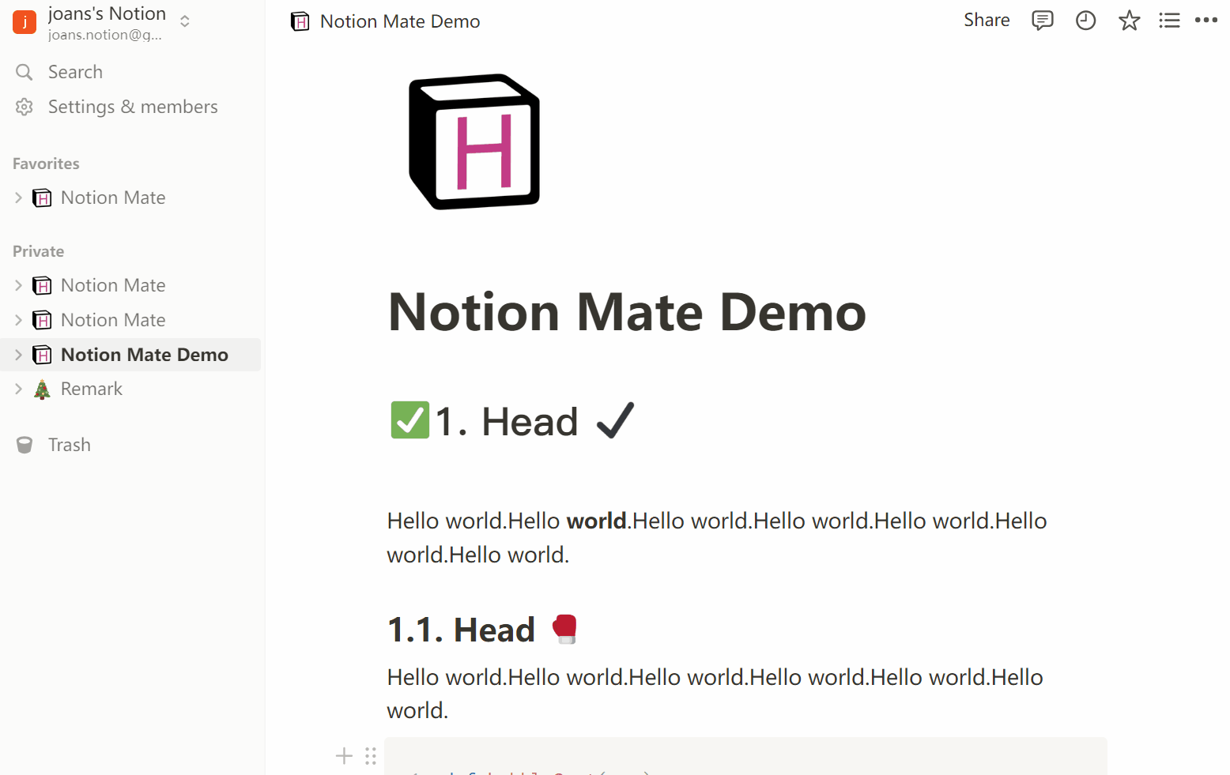Favorite this page with star icon
The height and width of the screenshot is (775, 1230).
(1130, 21)
